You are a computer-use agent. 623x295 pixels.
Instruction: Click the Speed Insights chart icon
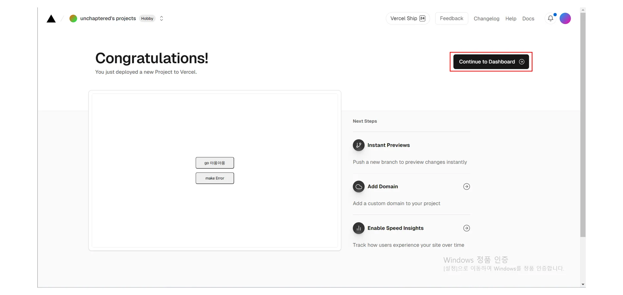coord(359,228)
